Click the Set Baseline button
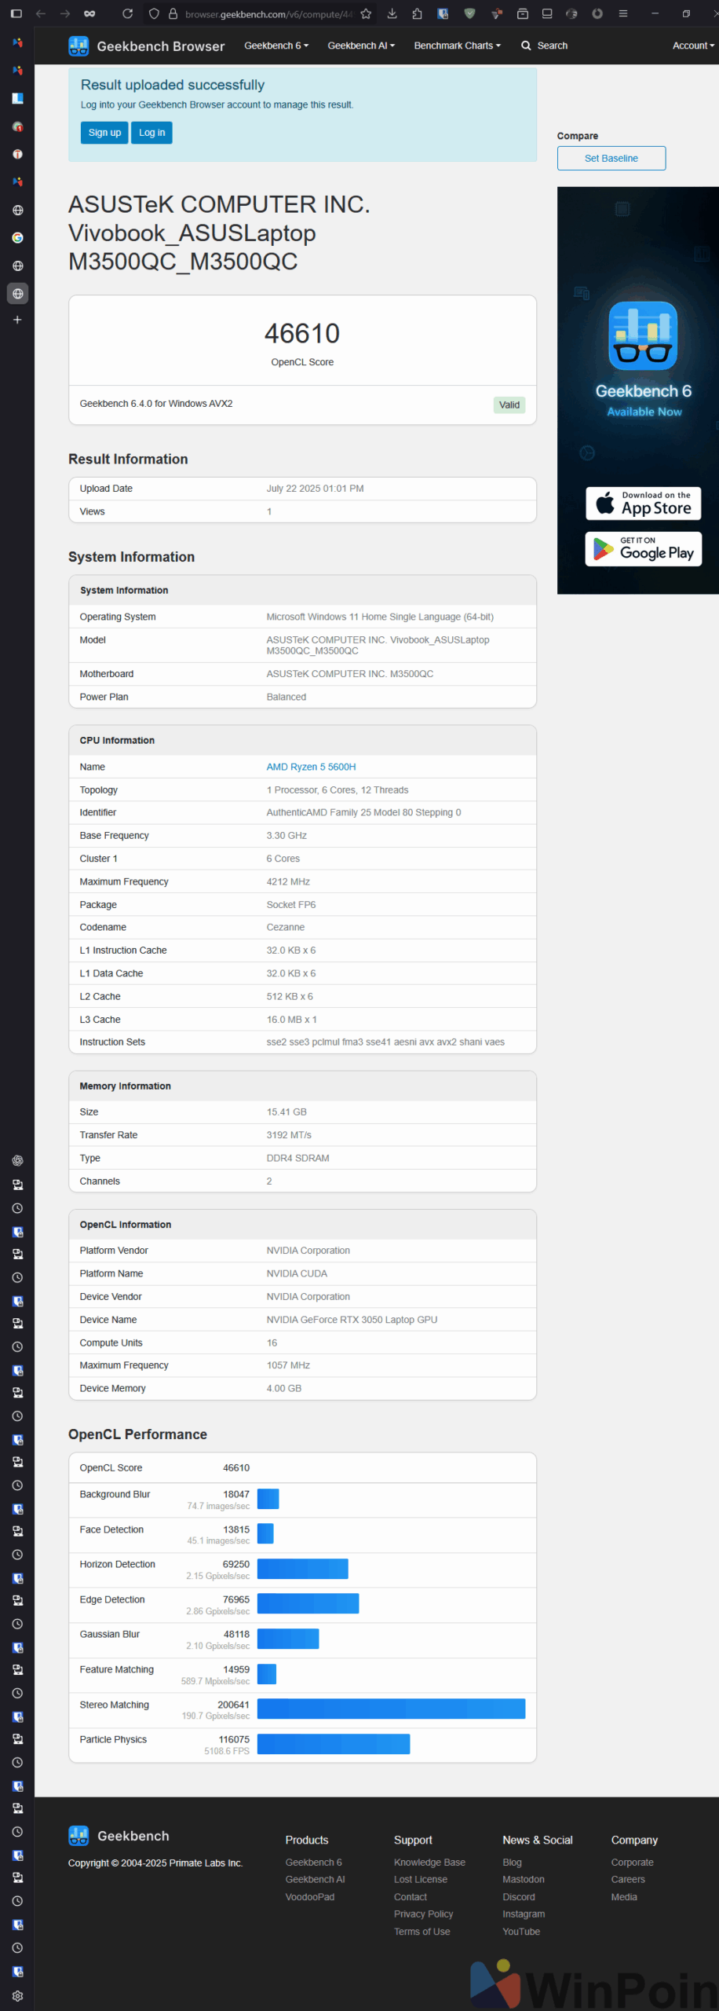 click(611, 158)
